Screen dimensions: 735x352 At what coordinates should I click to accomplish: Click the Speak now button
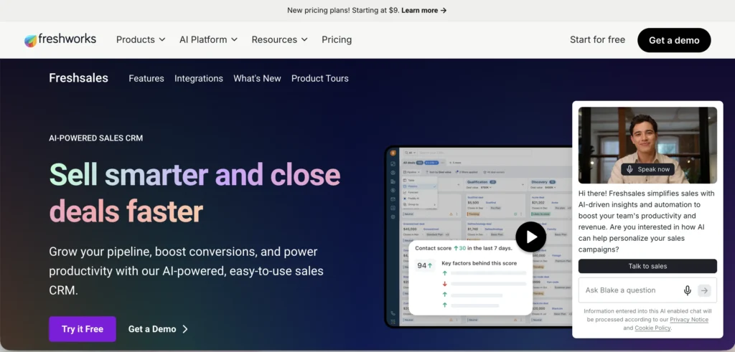tap(648, 169)
